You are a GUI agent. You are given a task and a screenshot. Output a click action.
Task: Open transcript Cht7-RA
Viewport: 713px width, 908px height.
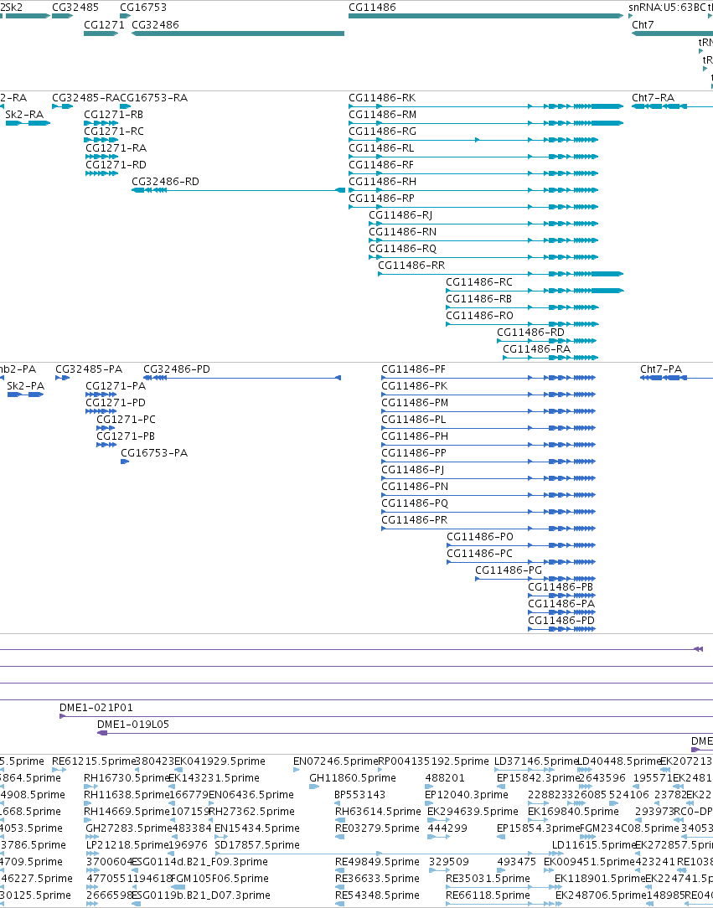(654, 98)
